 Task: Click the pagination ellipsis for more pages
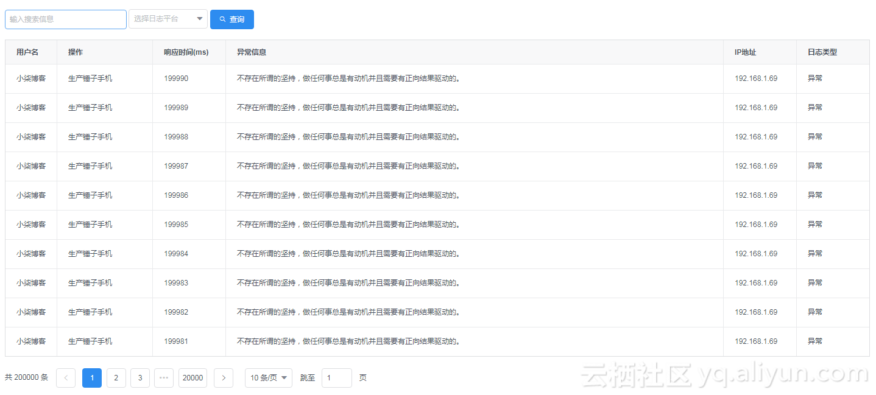164,378
